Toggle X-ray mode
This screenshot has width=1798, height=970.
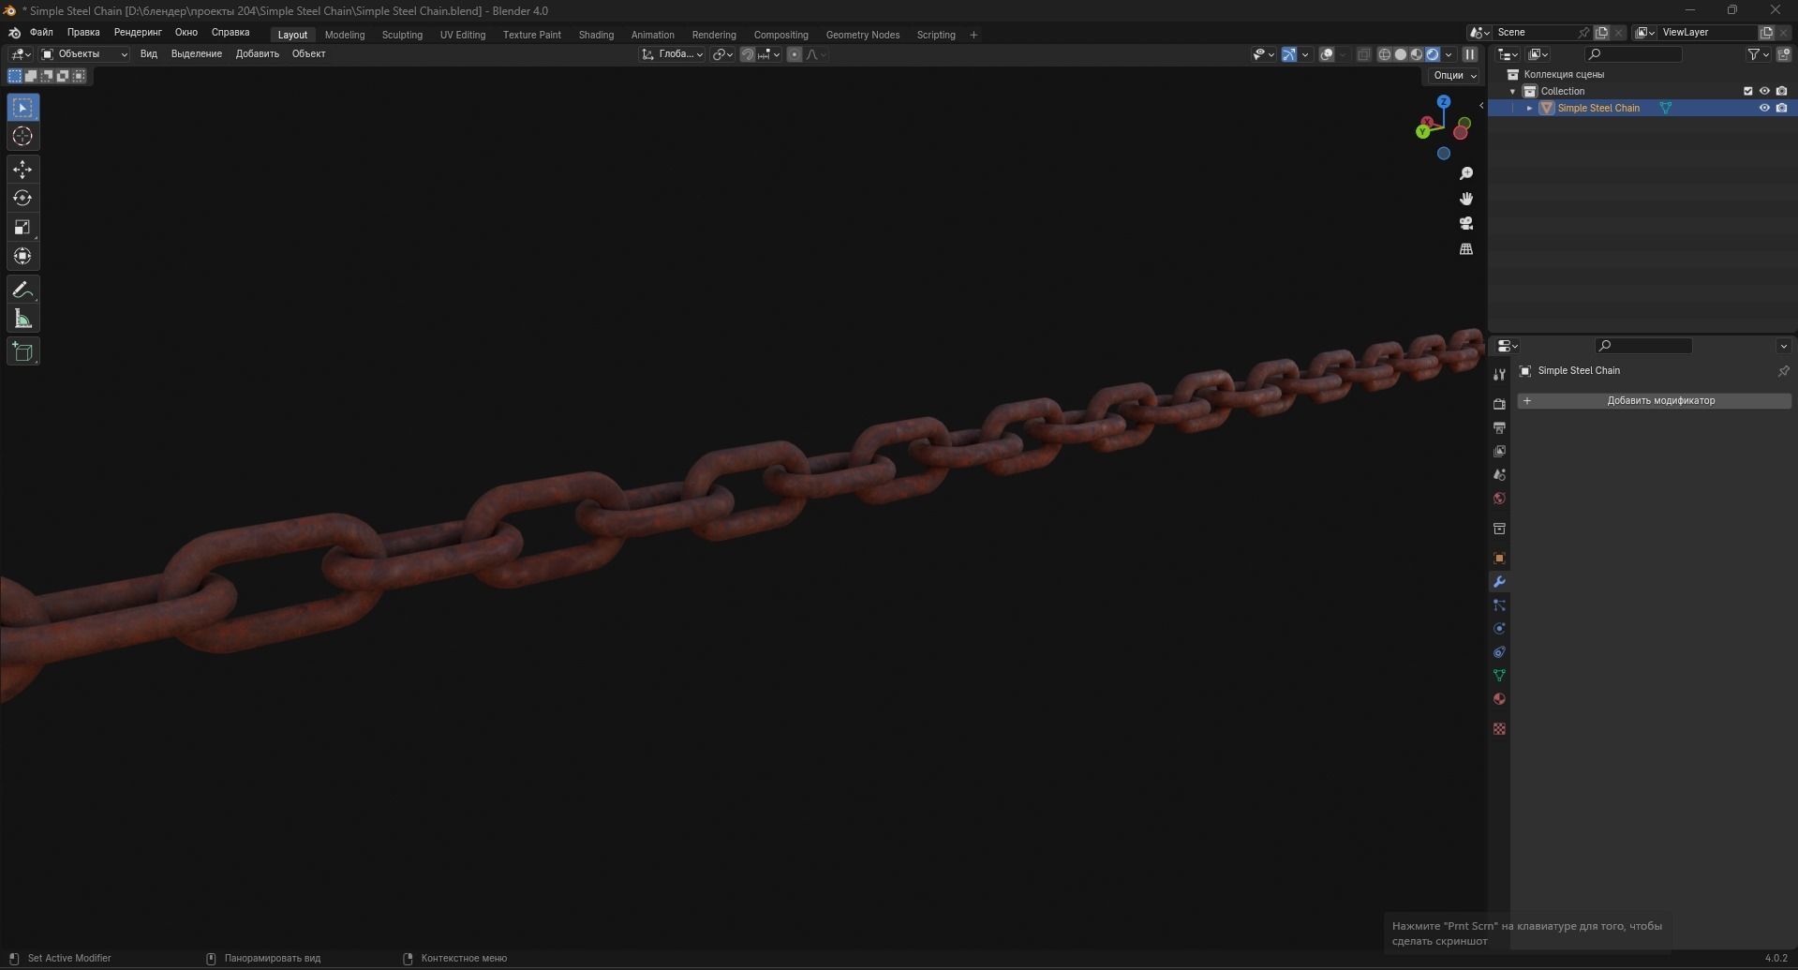click(1363, 54)
